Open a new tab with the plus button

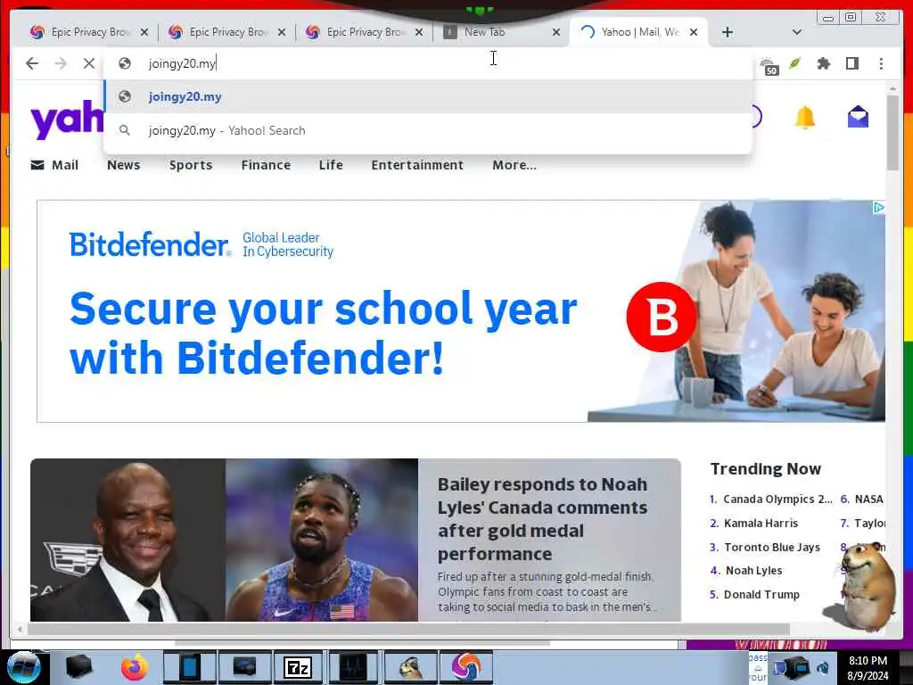[727, 32]
